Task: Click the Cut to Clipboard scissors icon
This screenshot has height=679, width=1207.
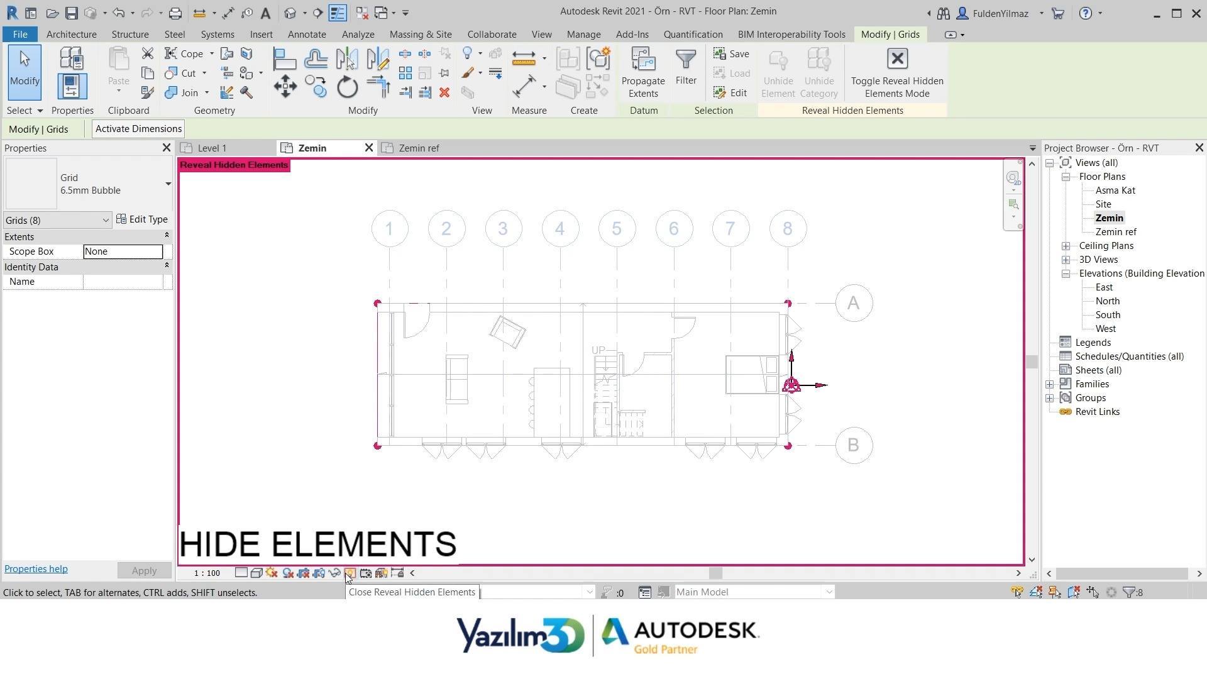Action: coord(148,53)
